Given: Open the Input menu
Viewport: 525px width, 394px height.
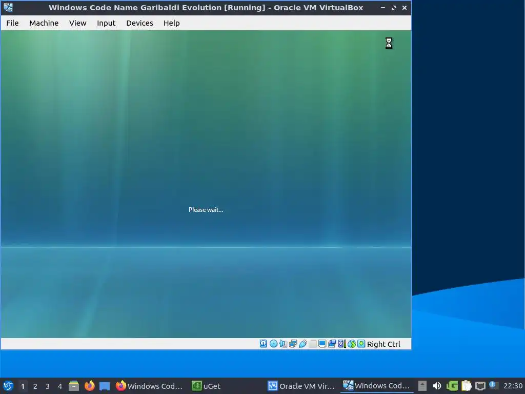Looking at the screenshot, I should [x=106, y=23].
